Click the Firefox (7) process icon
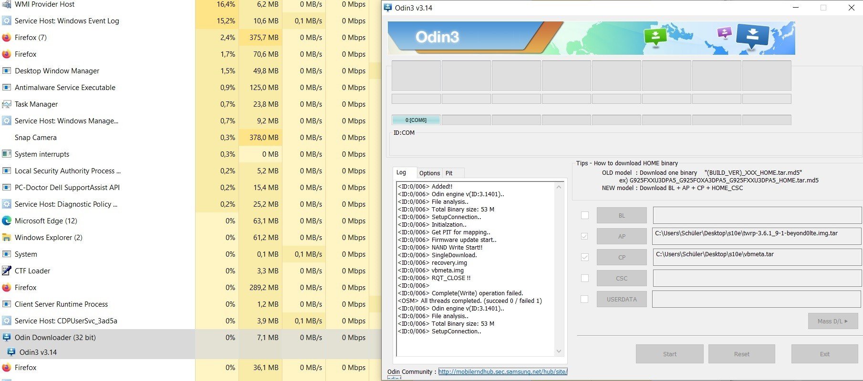 pos(7,38)
